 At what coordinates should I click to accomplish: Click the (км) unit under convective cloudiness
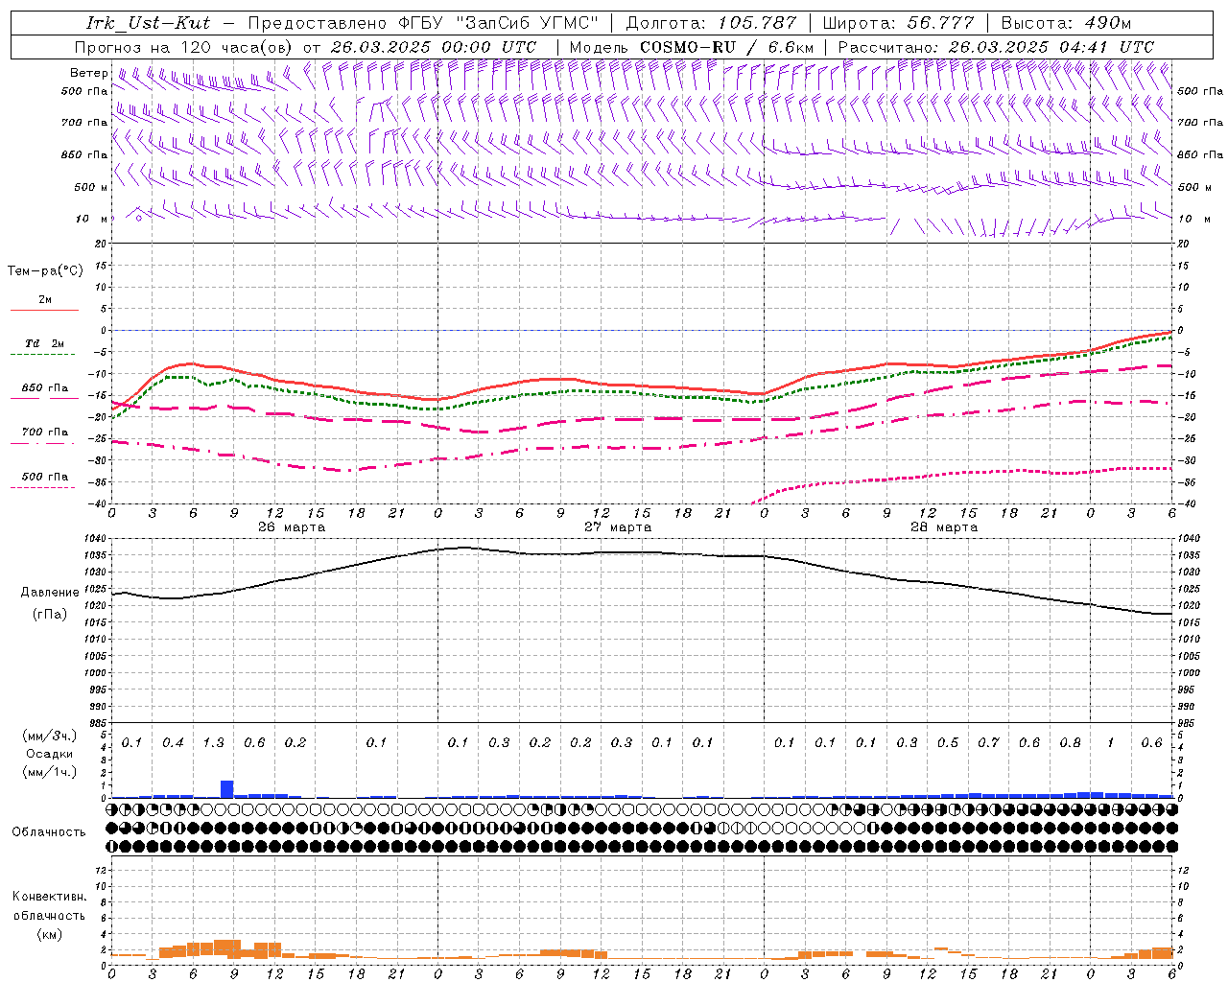49,934
